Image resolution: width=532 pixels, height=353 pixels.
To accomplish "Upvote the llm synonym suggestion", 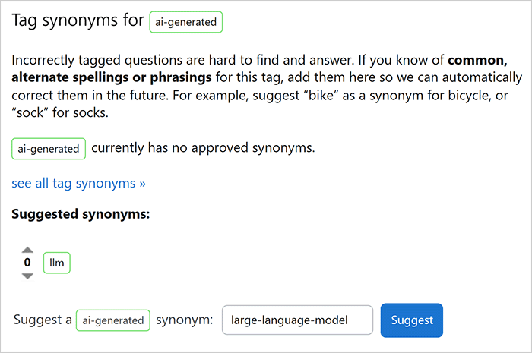I will click(28, 250).
